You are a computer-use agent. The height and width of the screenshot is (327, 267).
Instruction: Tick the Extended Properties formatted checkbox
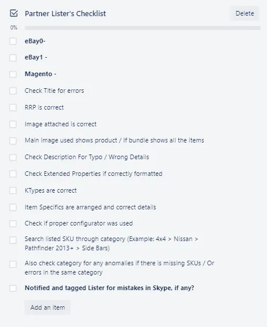point(13,174)
